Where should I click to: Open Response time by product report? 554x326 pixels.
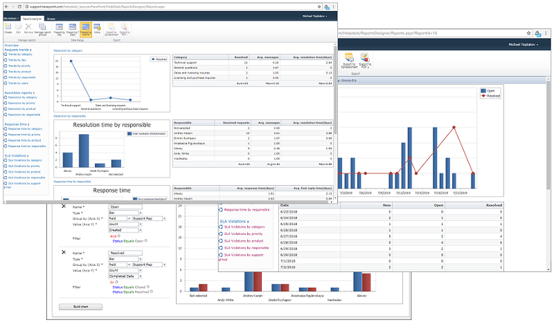click(x=24, y=140)
